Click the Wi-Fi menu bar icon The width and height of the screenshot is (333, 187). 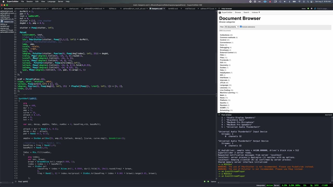(x=299, y=2)
